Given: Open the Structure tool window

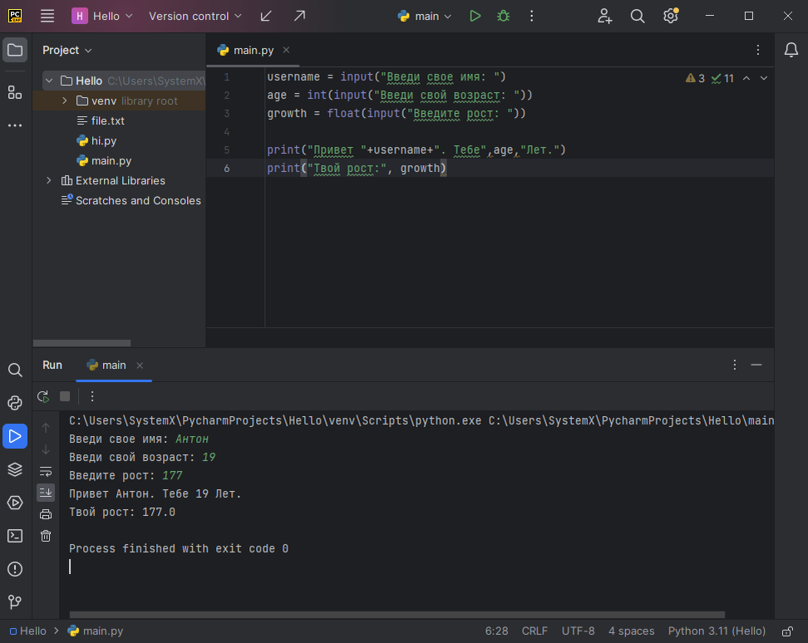Looking at the screenshot, I should coord(15,93).
